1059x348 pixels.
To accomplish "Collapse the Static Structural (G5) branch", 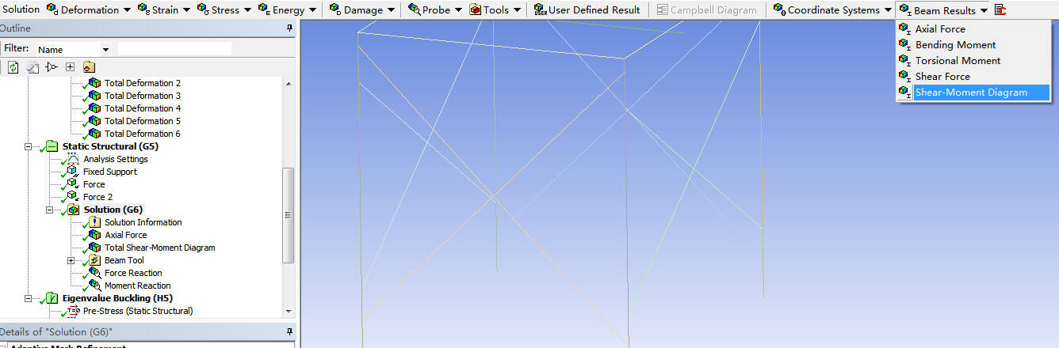I will coord(28,146).
